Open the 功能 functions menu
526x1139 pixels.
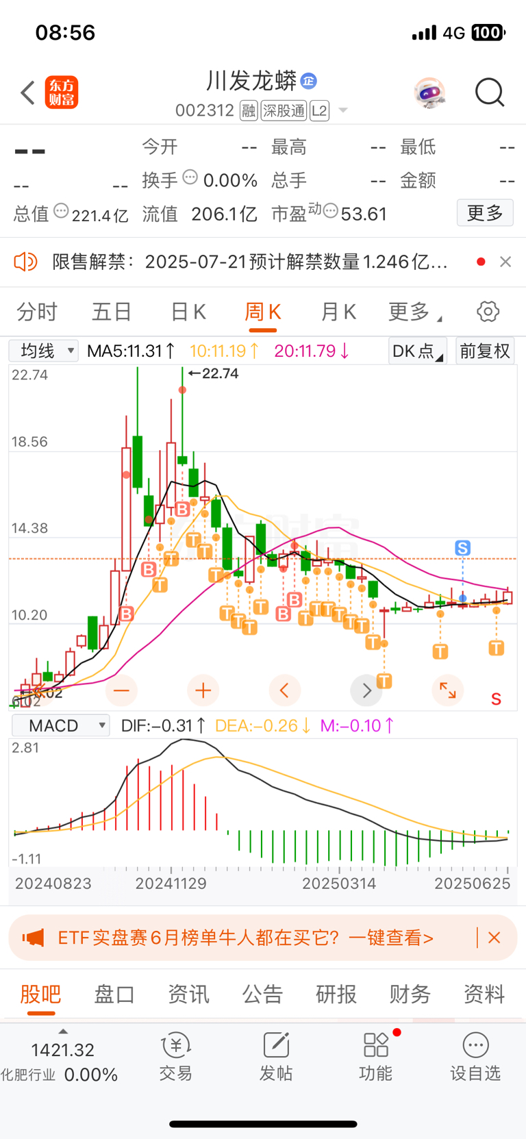coord(376,1057)
